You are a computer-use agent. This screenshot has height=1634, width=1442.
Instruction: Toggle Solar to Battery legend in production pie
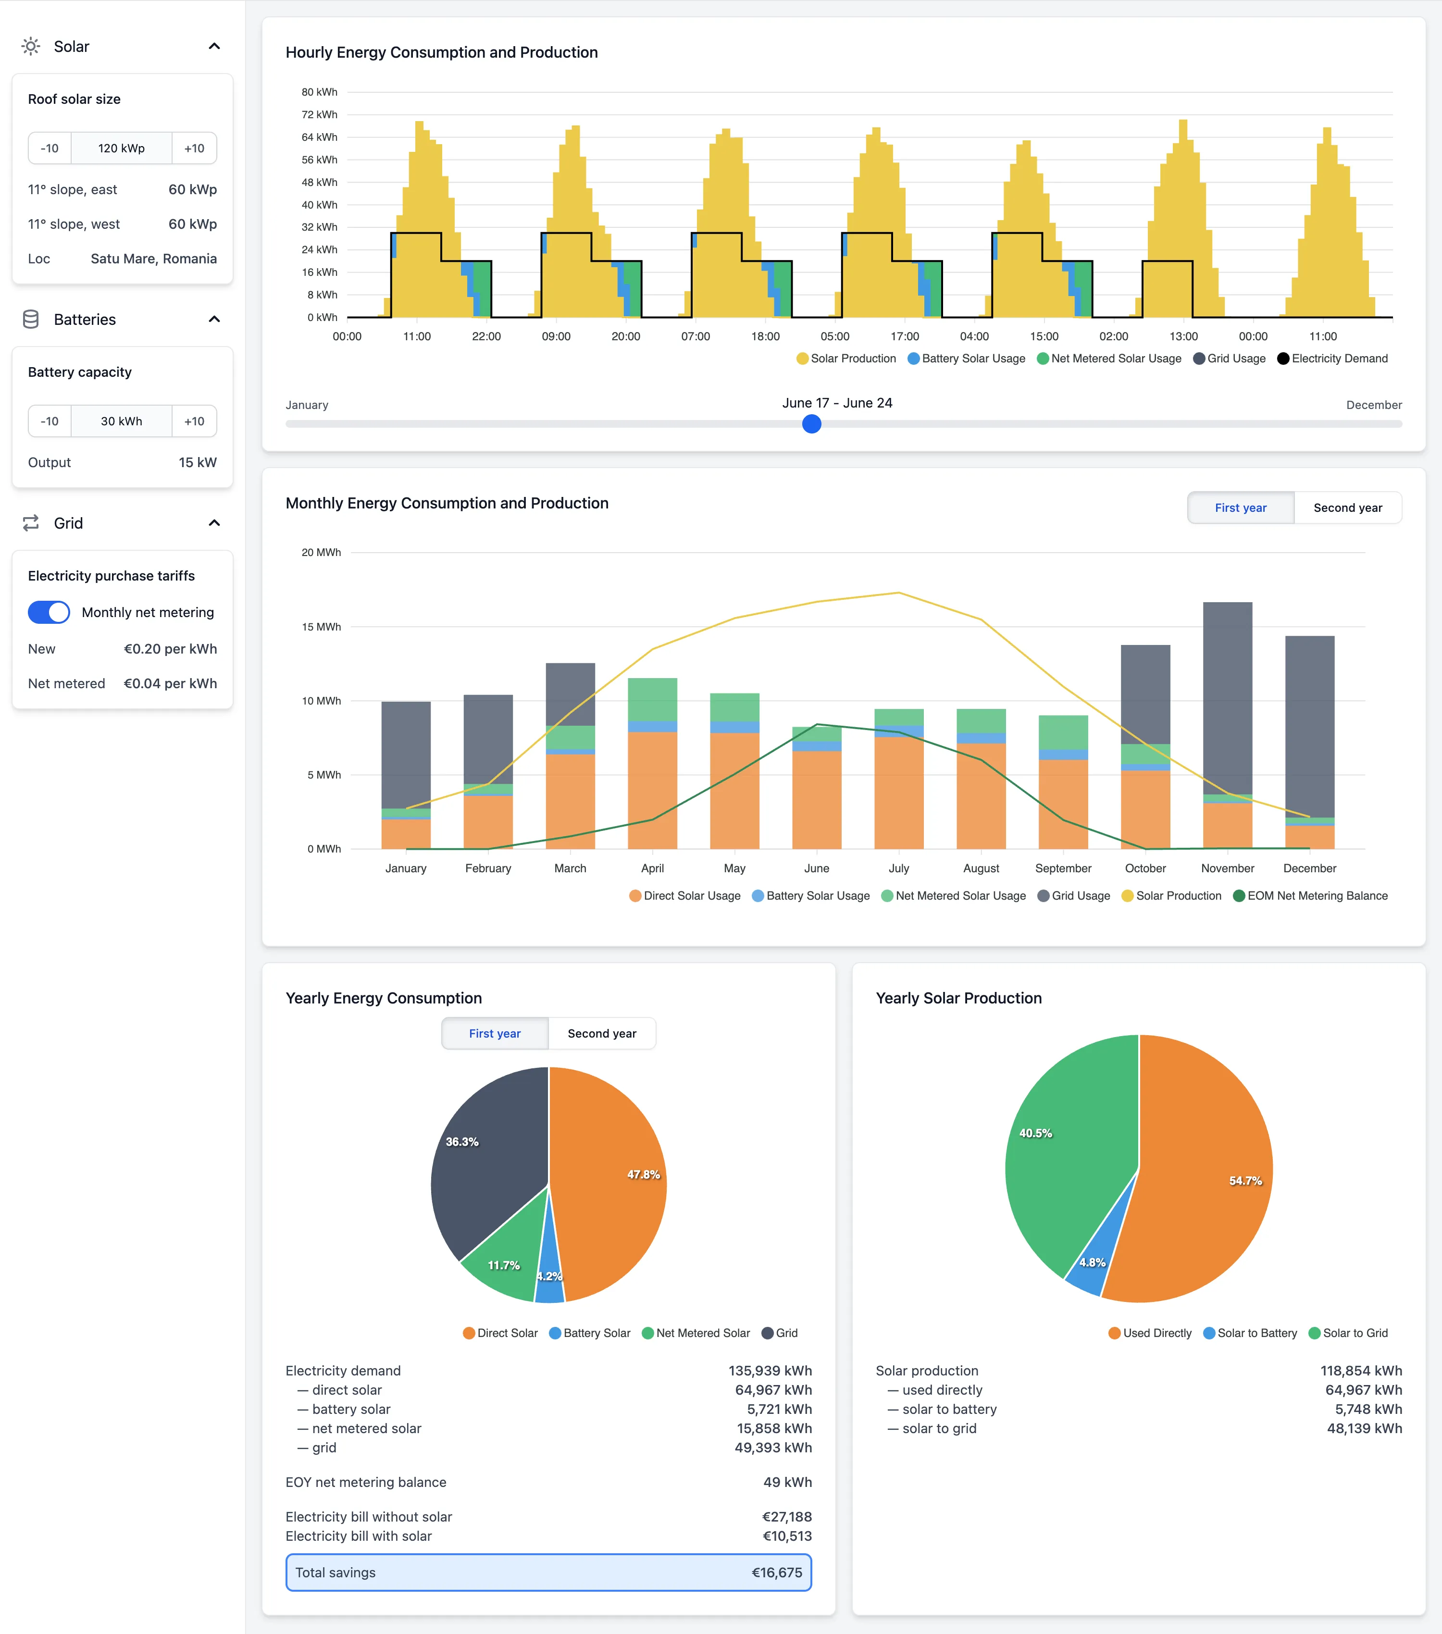1250,1333
